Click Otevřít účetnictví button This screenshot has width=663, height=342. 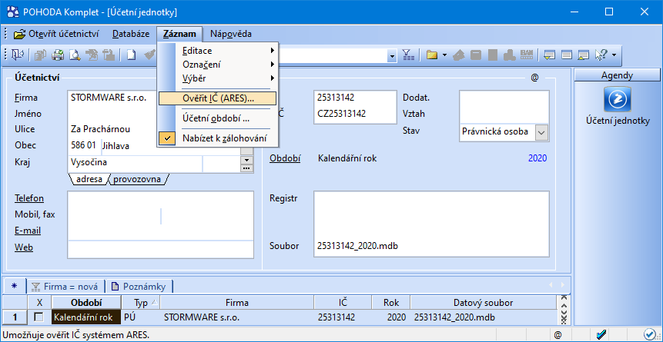coord(57,34)
